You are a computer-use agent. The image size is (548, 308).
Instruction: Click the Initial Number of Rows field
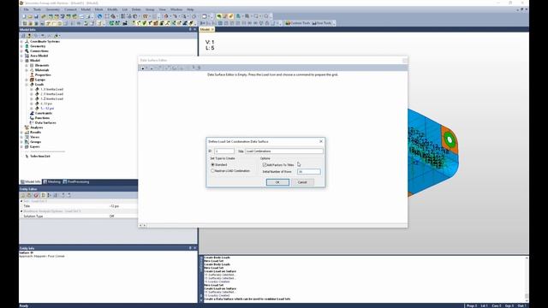[x=308, y=171]
